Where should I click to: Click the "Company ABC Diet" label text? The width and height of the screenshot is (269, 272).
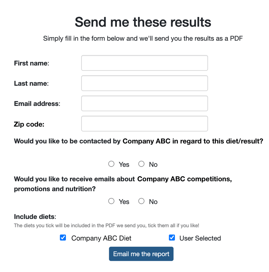(101, 238)
